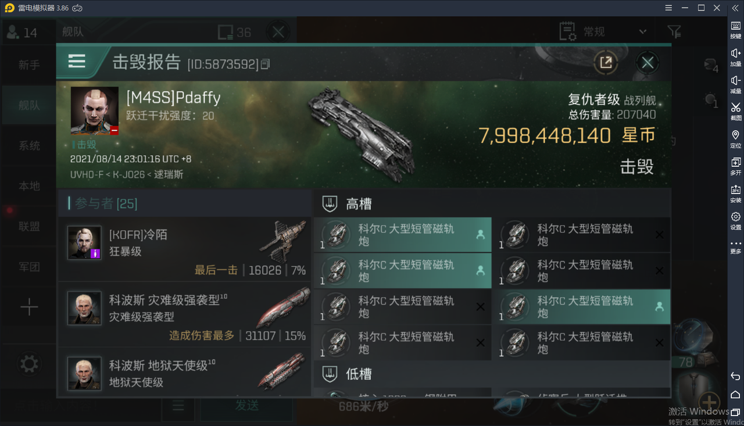Click the emulator 加量 volume up icon
Screen dimensions: 744x426
[x=736, y=56]
